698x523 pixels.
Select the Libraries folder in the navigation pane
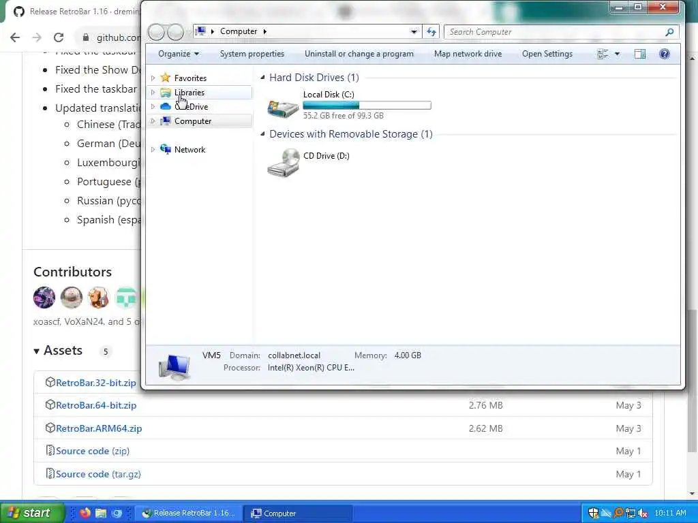(x=189, y=93)
